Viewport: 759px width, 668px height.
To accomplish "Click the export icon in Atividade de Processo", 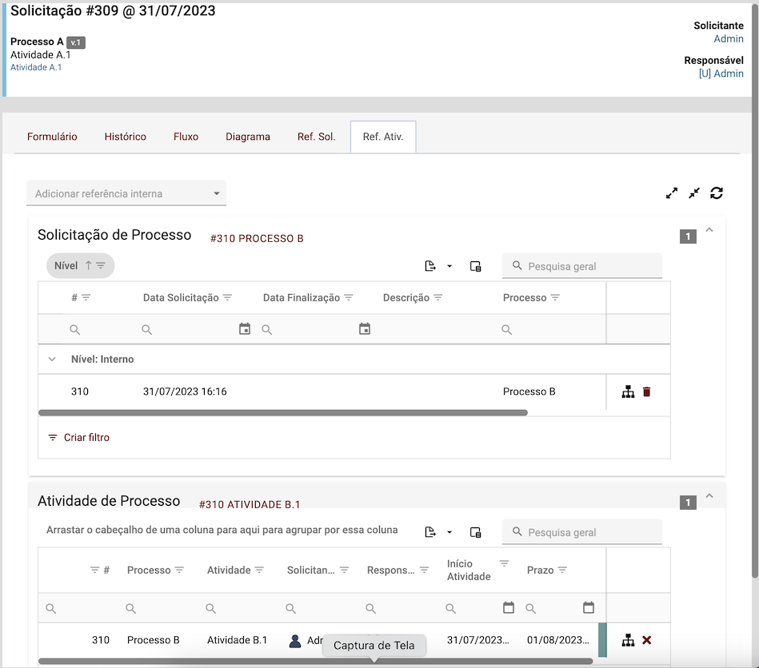I will tap(430, 532).
